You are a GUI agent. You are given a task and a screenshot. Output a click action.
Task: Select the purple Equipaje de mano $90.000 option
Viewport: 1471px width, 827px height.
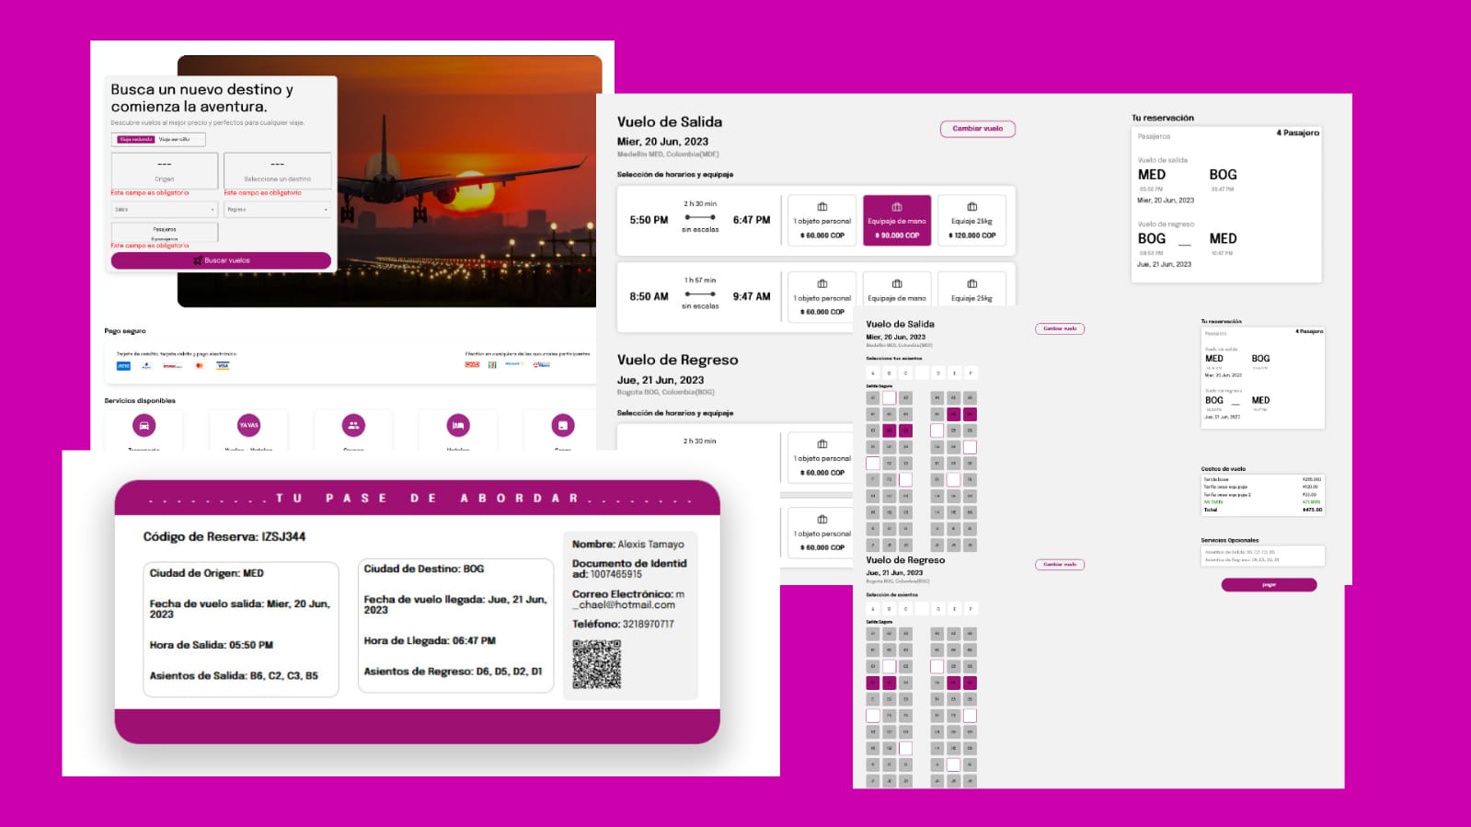897,220
